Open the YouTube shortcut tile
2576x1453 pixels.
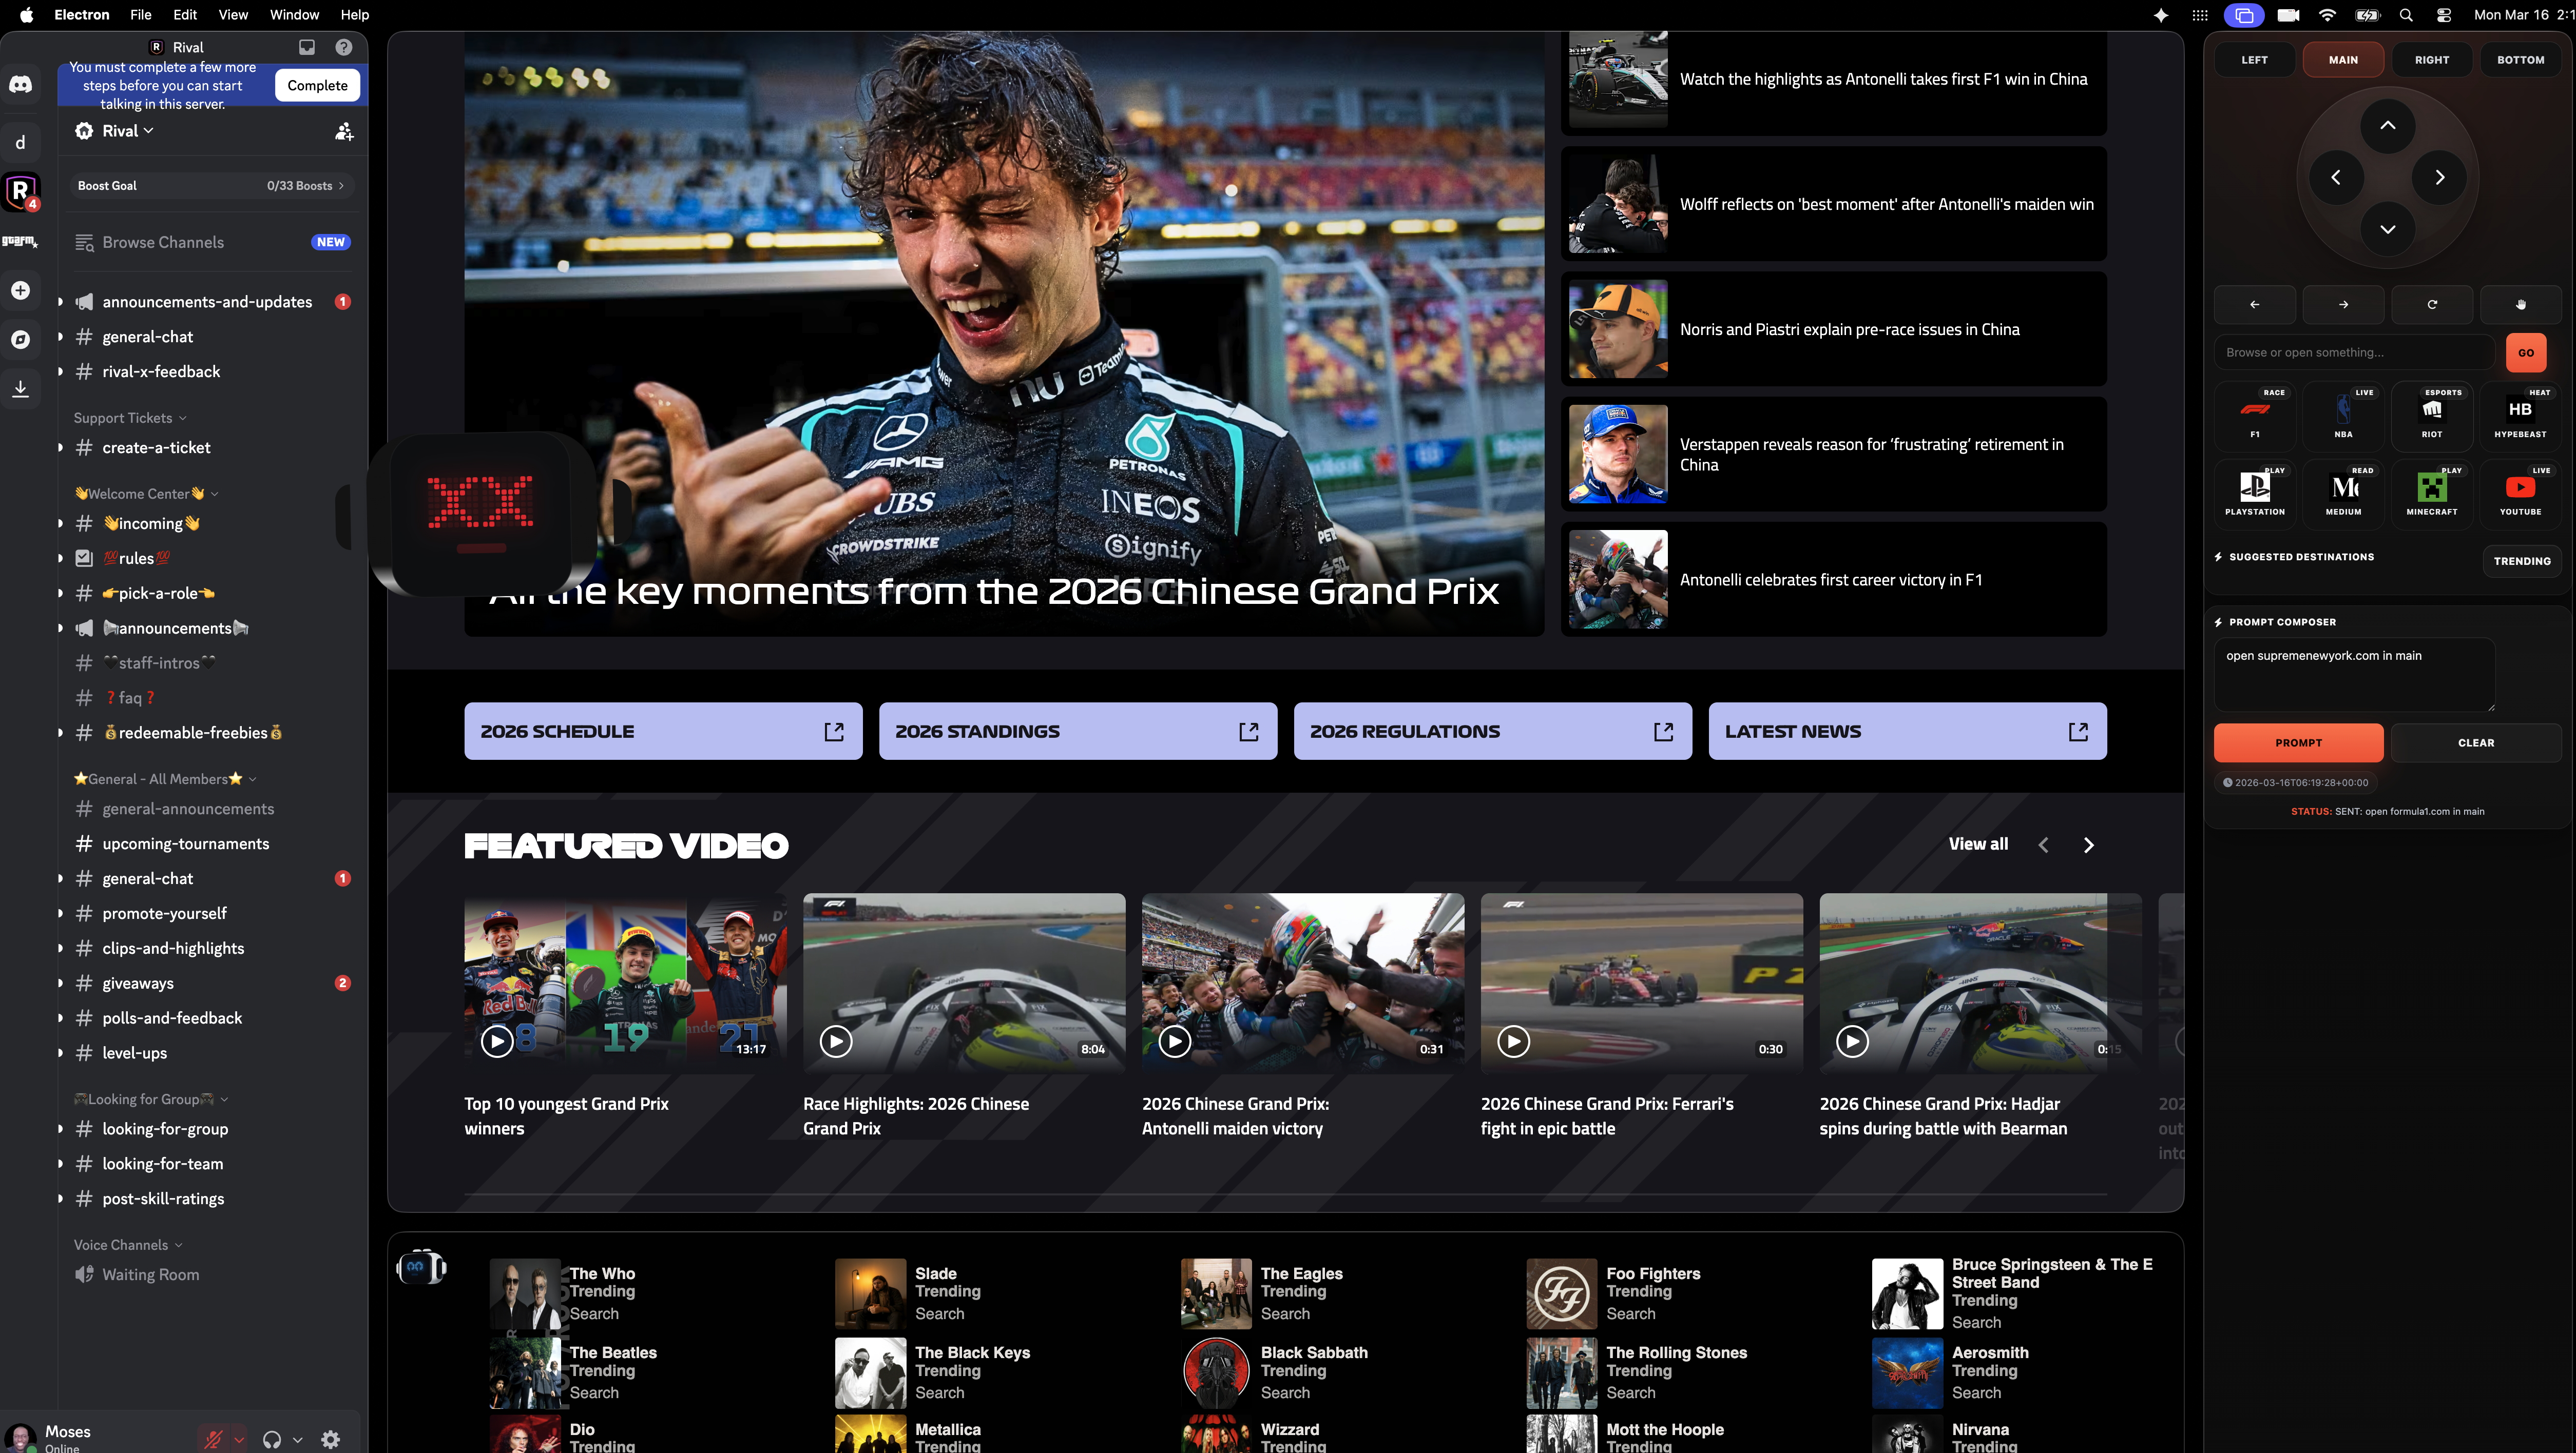(2520, 489)
